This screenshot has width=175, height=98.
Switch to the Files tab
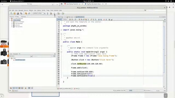click(x=17, y=17)
